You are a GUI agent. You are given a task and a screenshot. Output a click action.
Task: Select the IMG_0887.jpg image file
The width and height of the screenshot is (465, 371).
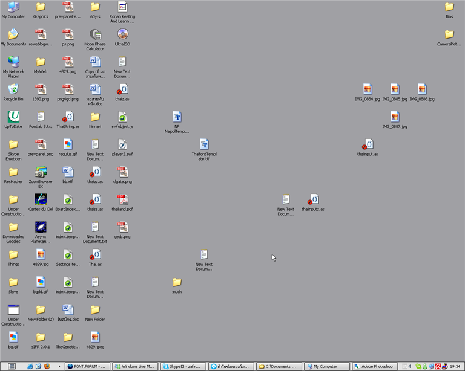click(x=395, y=120)
